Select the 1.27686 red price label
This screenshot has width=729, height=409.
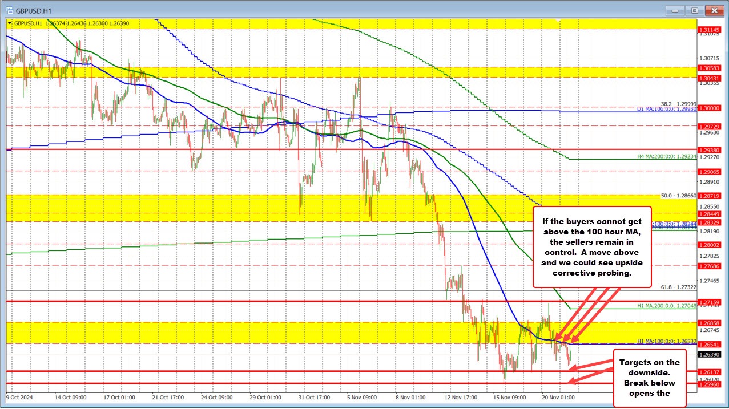coord(710,265)
